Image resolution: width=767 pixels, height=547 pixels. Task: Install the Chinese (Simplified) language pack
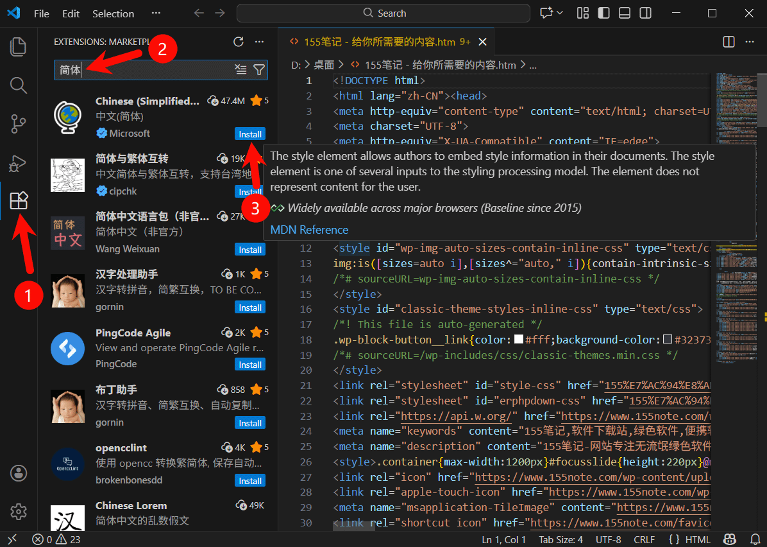coord(250,134)
